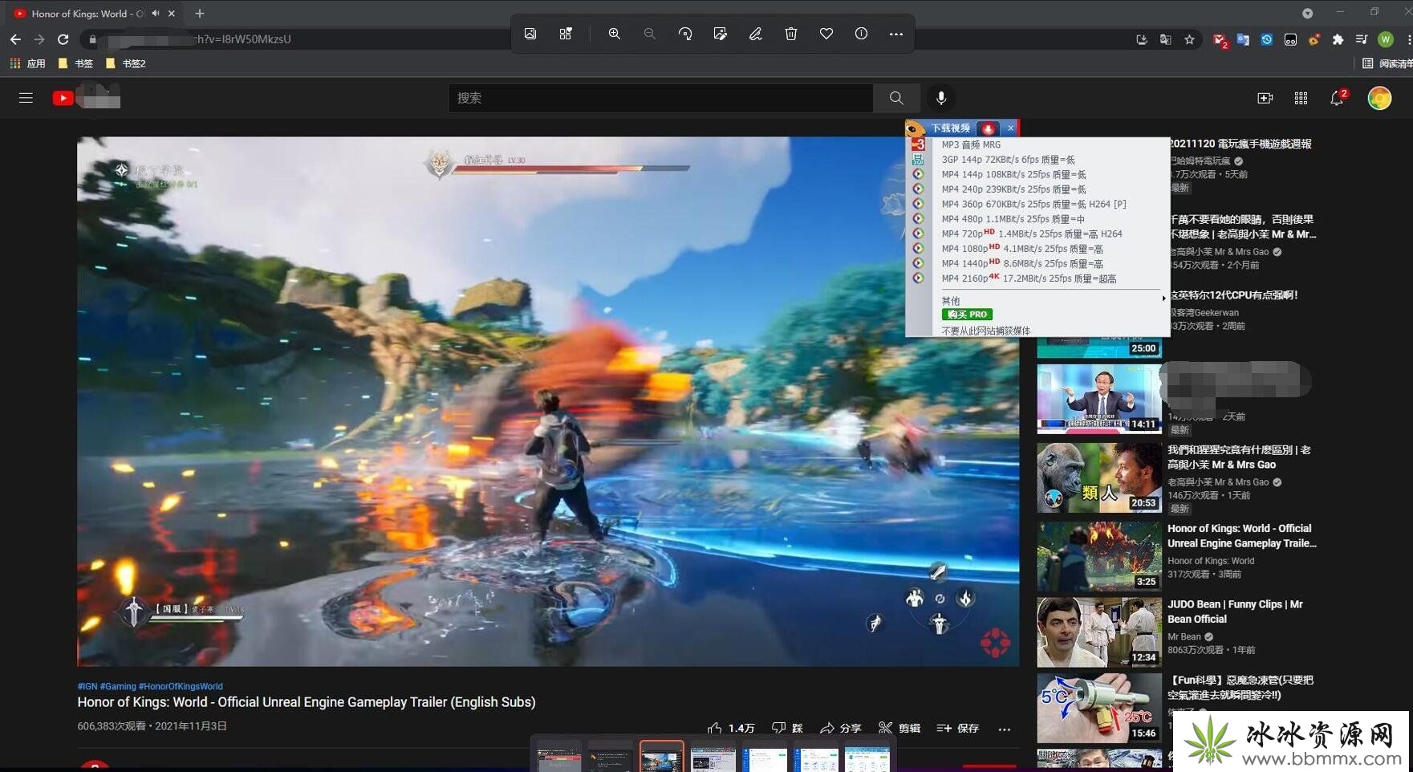Screen dimensions: 1413x772
Task: Open the browser reading list 阅读清单
Action: tap(1389, 63)
